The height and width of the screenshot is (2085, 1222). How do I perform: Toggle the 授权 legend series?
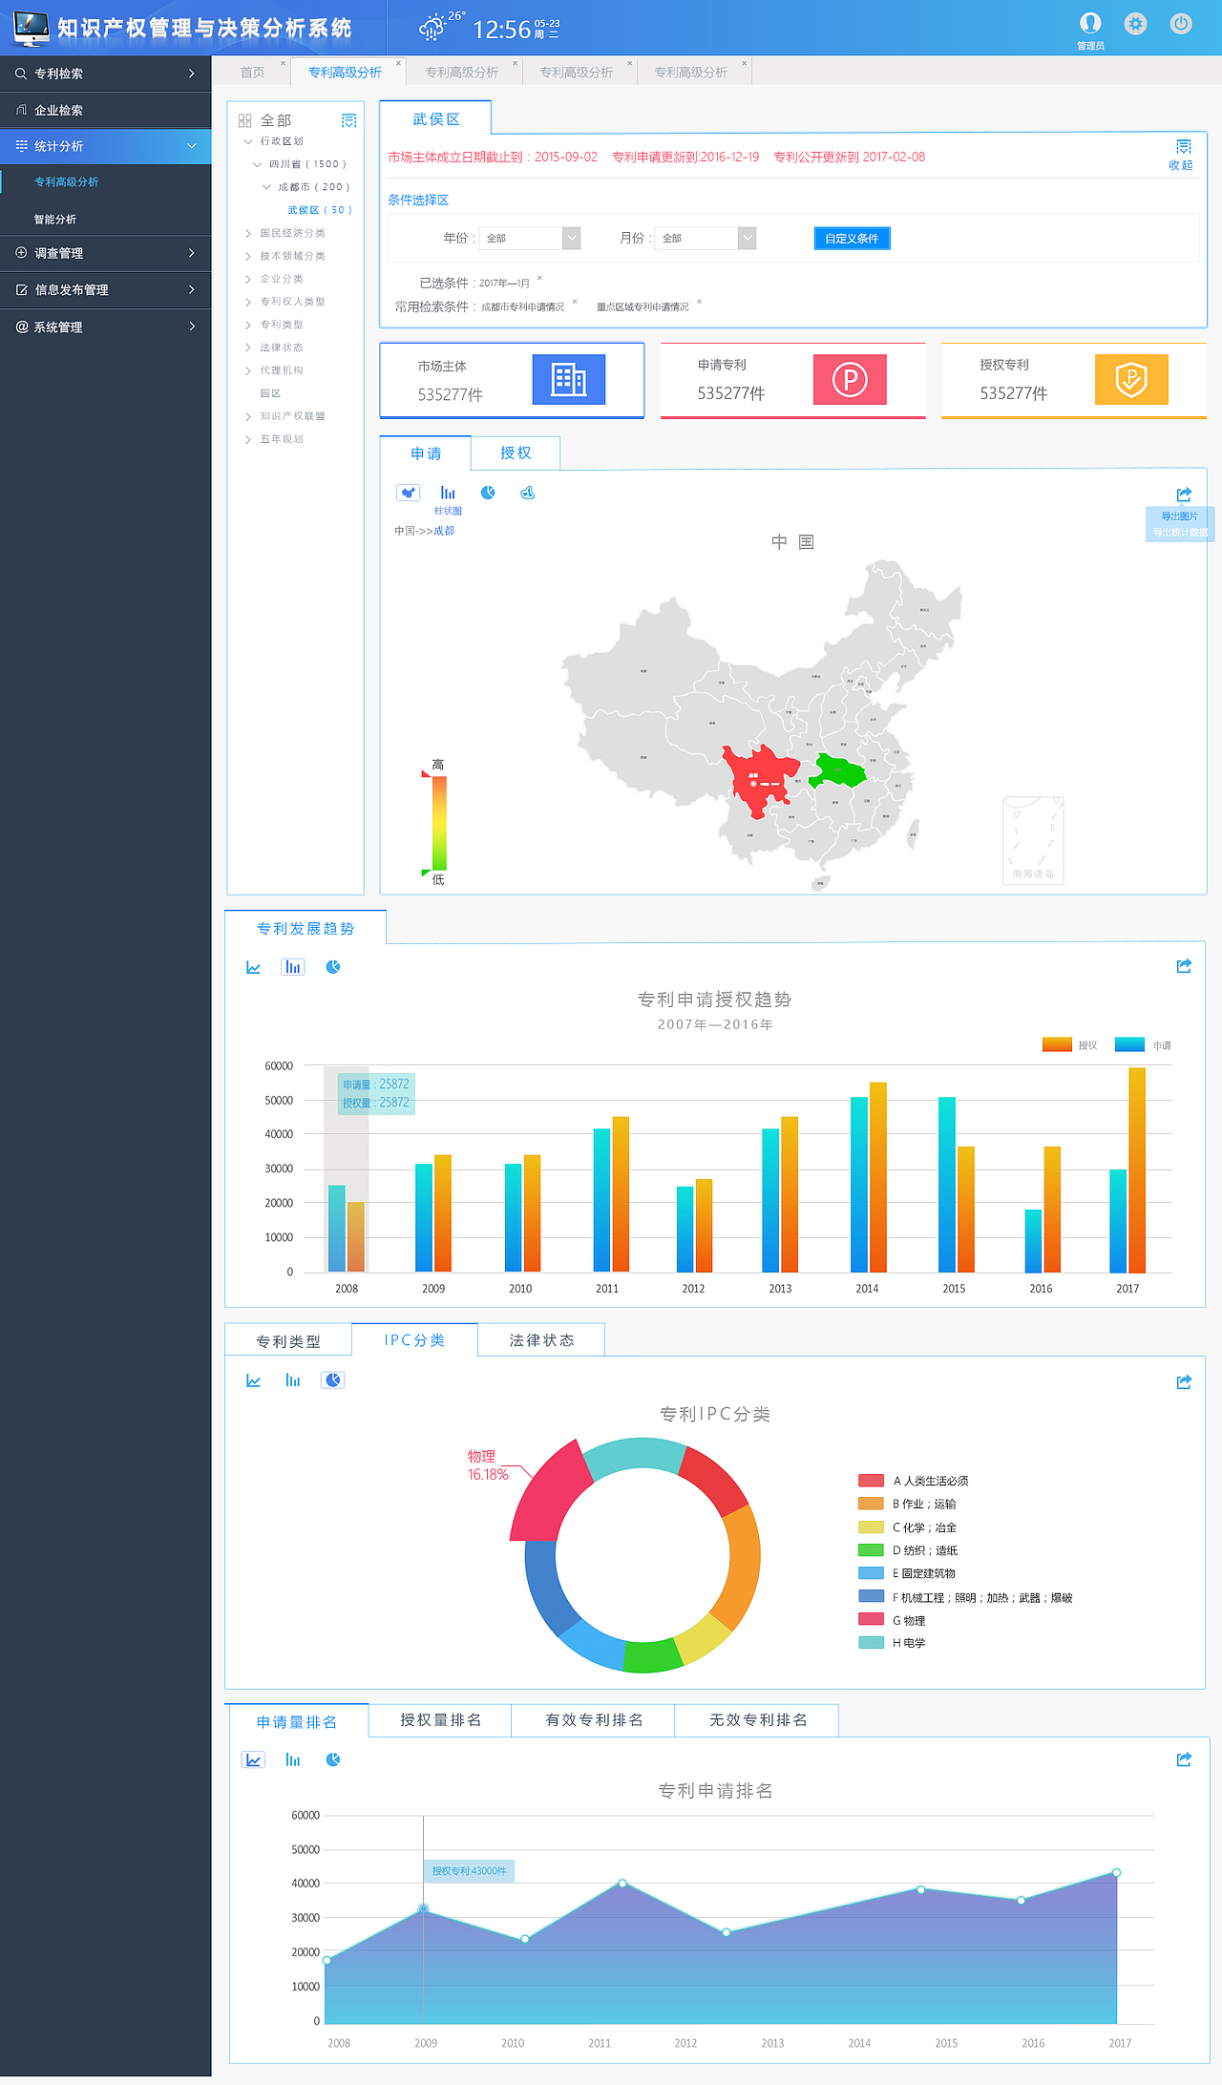1069,1045
